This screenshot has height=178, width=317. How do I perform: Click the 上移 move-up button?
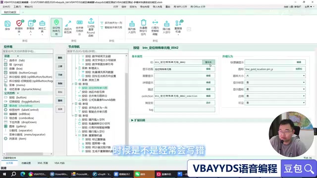click(x=60, y=66)
